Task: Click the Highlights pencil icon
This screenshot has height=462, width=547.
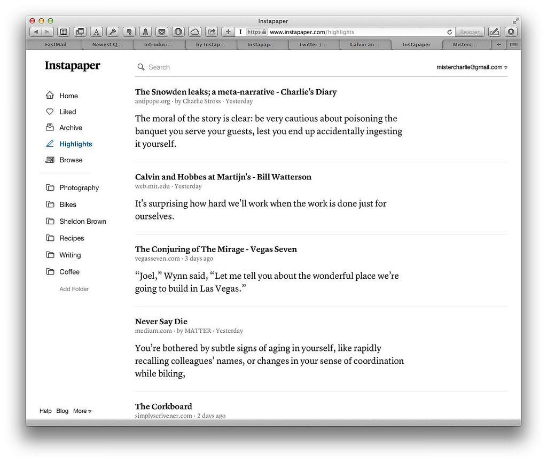Action: coord(50,144)
